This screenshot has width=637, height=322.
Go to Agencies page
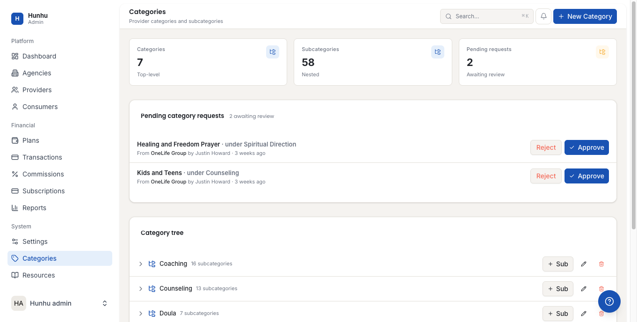[x=60, y=73]
